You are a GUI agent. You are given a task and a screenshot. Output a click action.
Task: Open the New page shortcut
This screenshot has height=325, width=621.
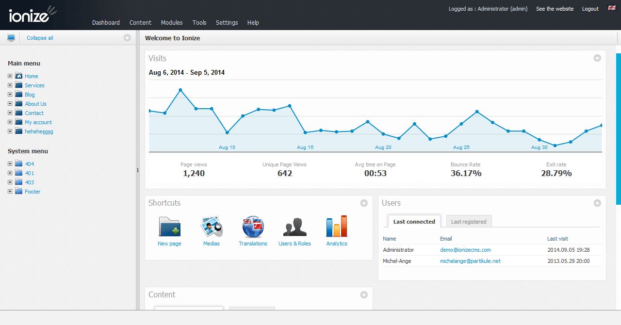tap(169, 228)
